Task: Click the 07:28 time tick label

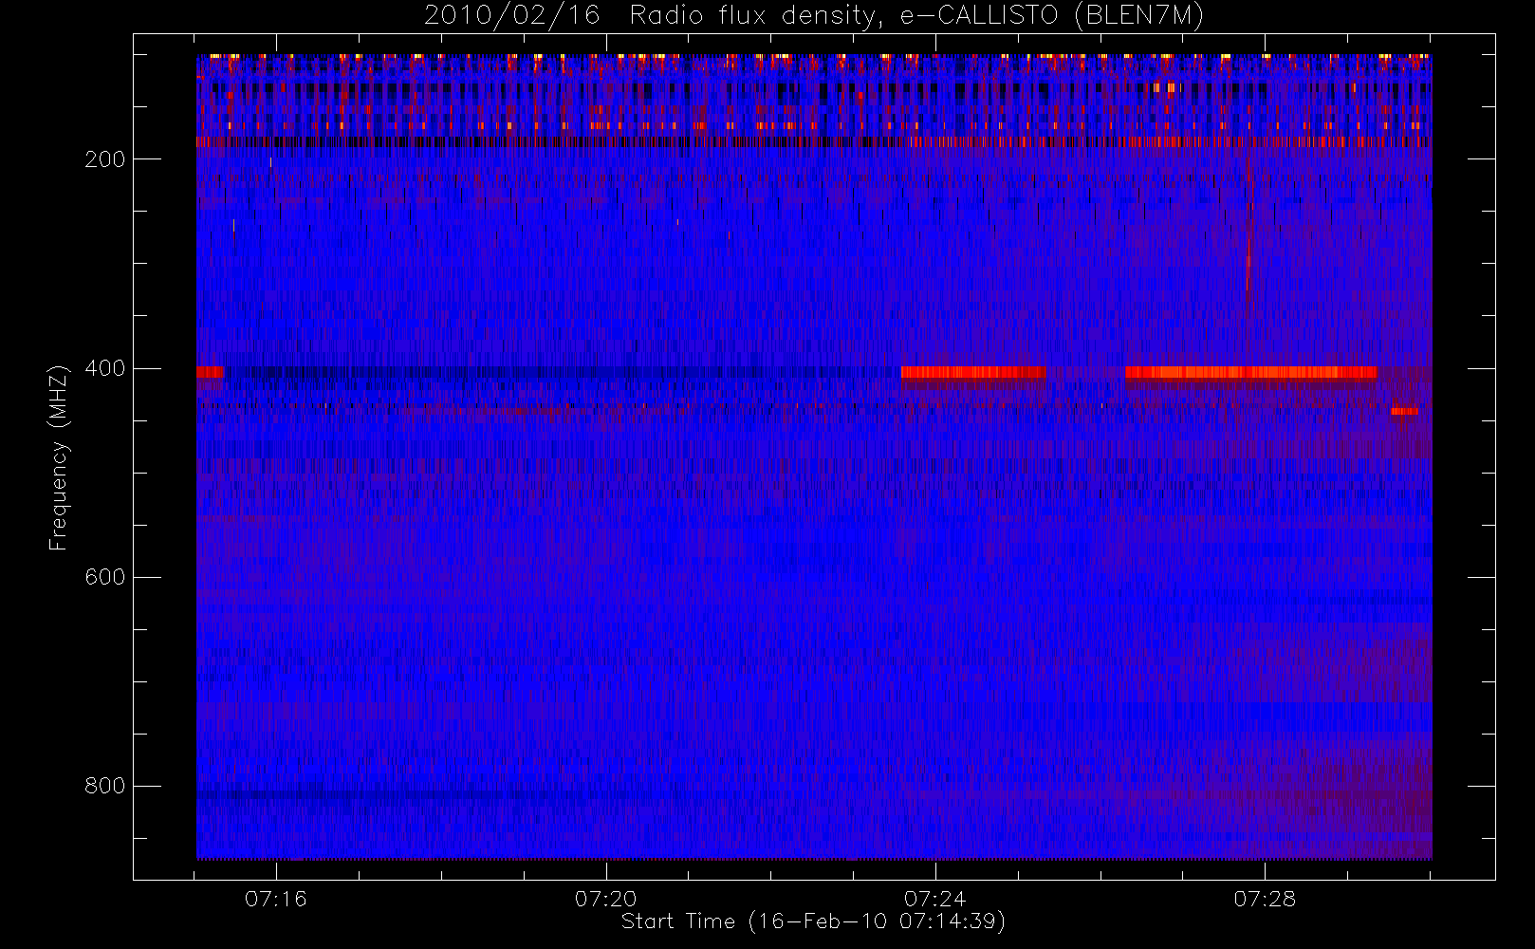Action: tap(1265, 898)
